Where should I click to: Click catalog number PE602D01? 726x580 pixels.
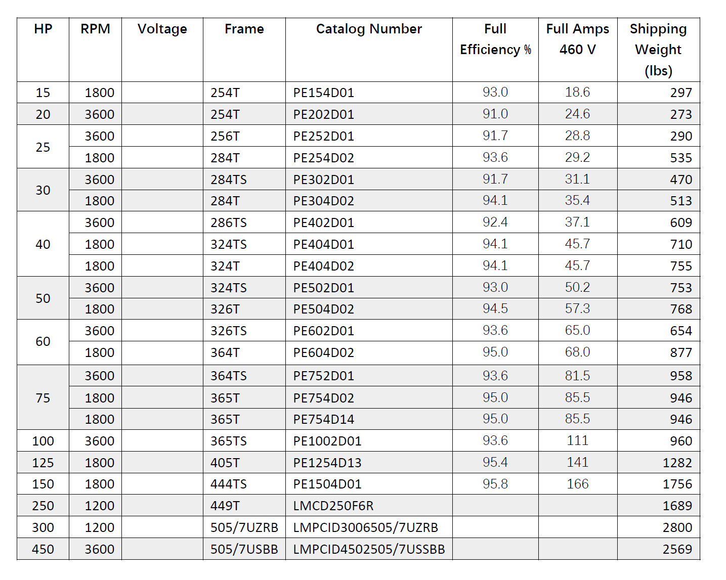[324, 331]
